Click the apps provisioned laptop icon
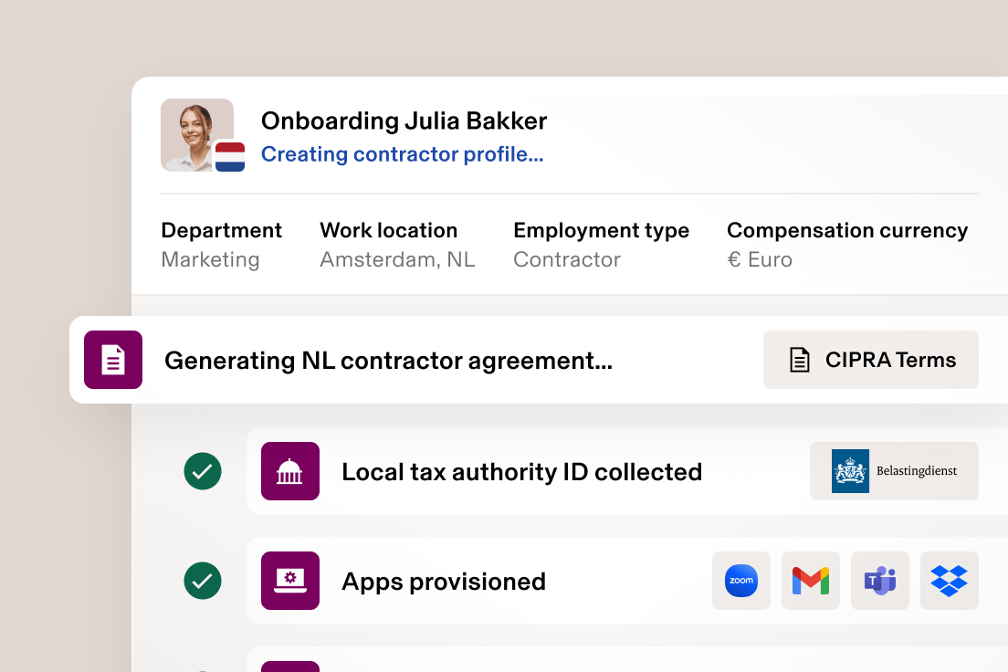 (289, 581)
